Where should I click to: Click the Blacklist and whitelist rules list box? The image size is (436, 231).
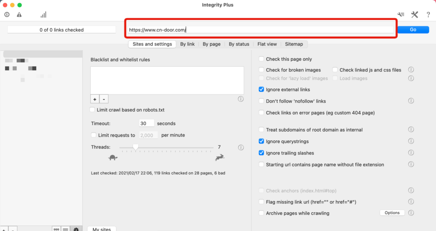pos(167,80)
